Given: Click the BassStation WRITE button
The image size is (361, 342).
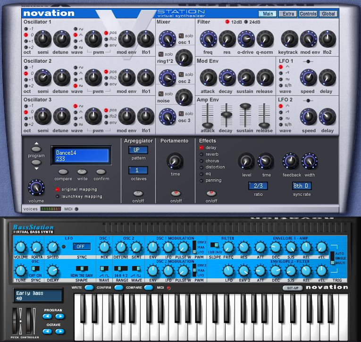Looking at the screenshot, I should coord(89,287).
